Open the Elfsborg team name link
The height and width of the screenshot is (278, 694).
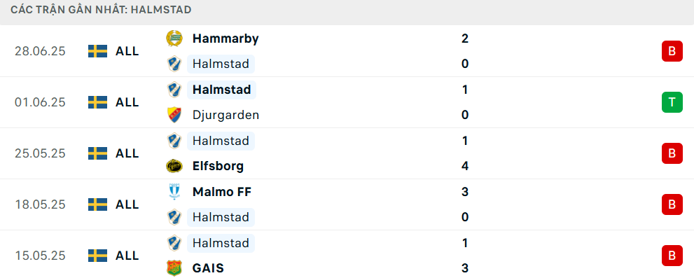tap(218, 167)
